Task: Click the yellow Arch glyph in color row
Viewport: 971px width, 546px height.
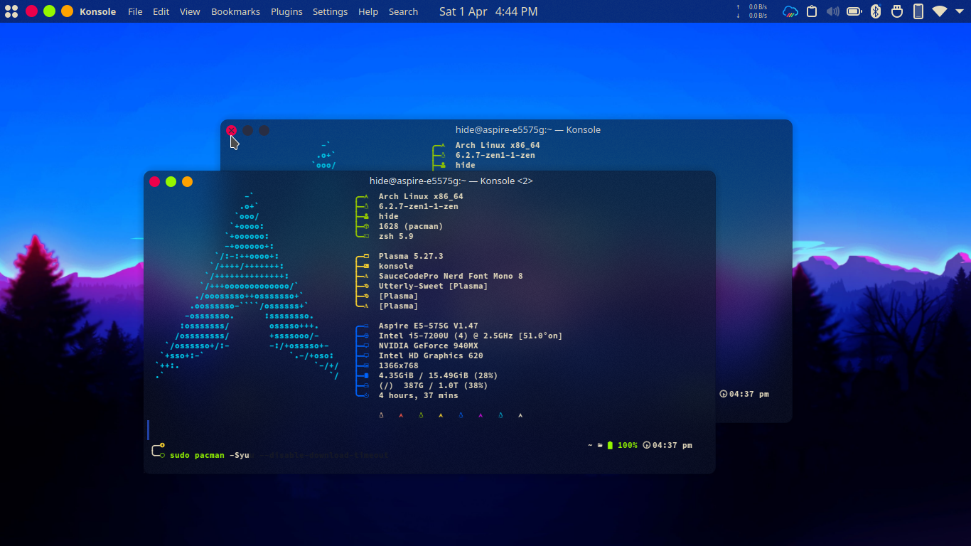Action: tap(441, 415)
